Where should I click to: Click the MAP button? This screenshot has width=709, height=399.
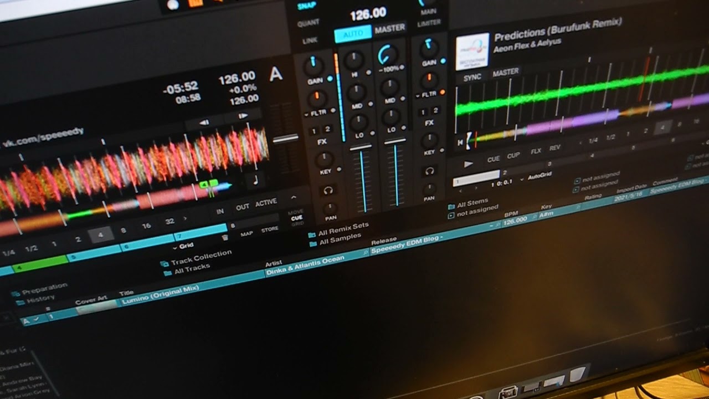point(246,234)
